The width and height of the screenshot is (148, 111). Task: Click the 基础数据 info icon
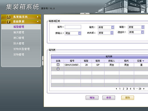pos(9,22)
